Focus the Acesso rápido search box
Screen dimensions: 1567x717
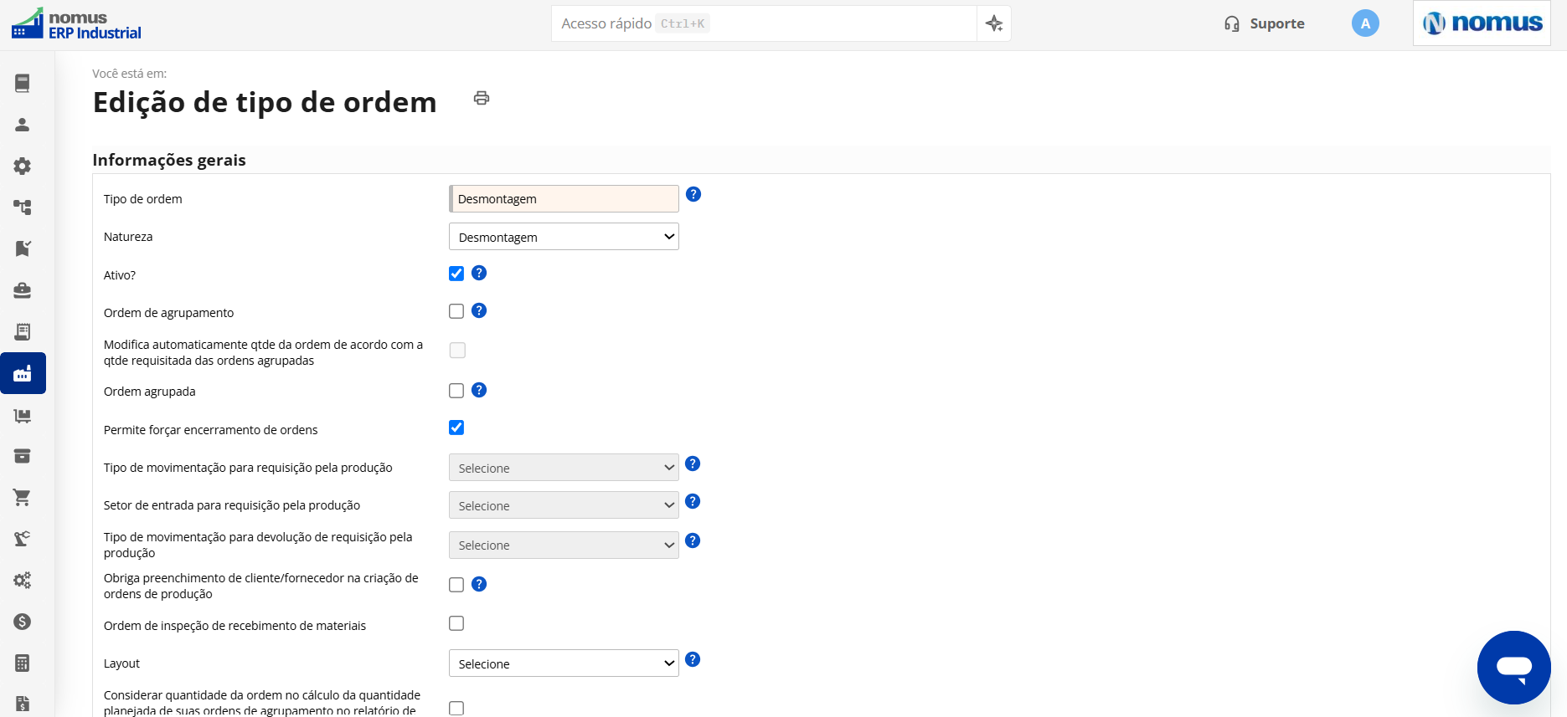[764, 23]
